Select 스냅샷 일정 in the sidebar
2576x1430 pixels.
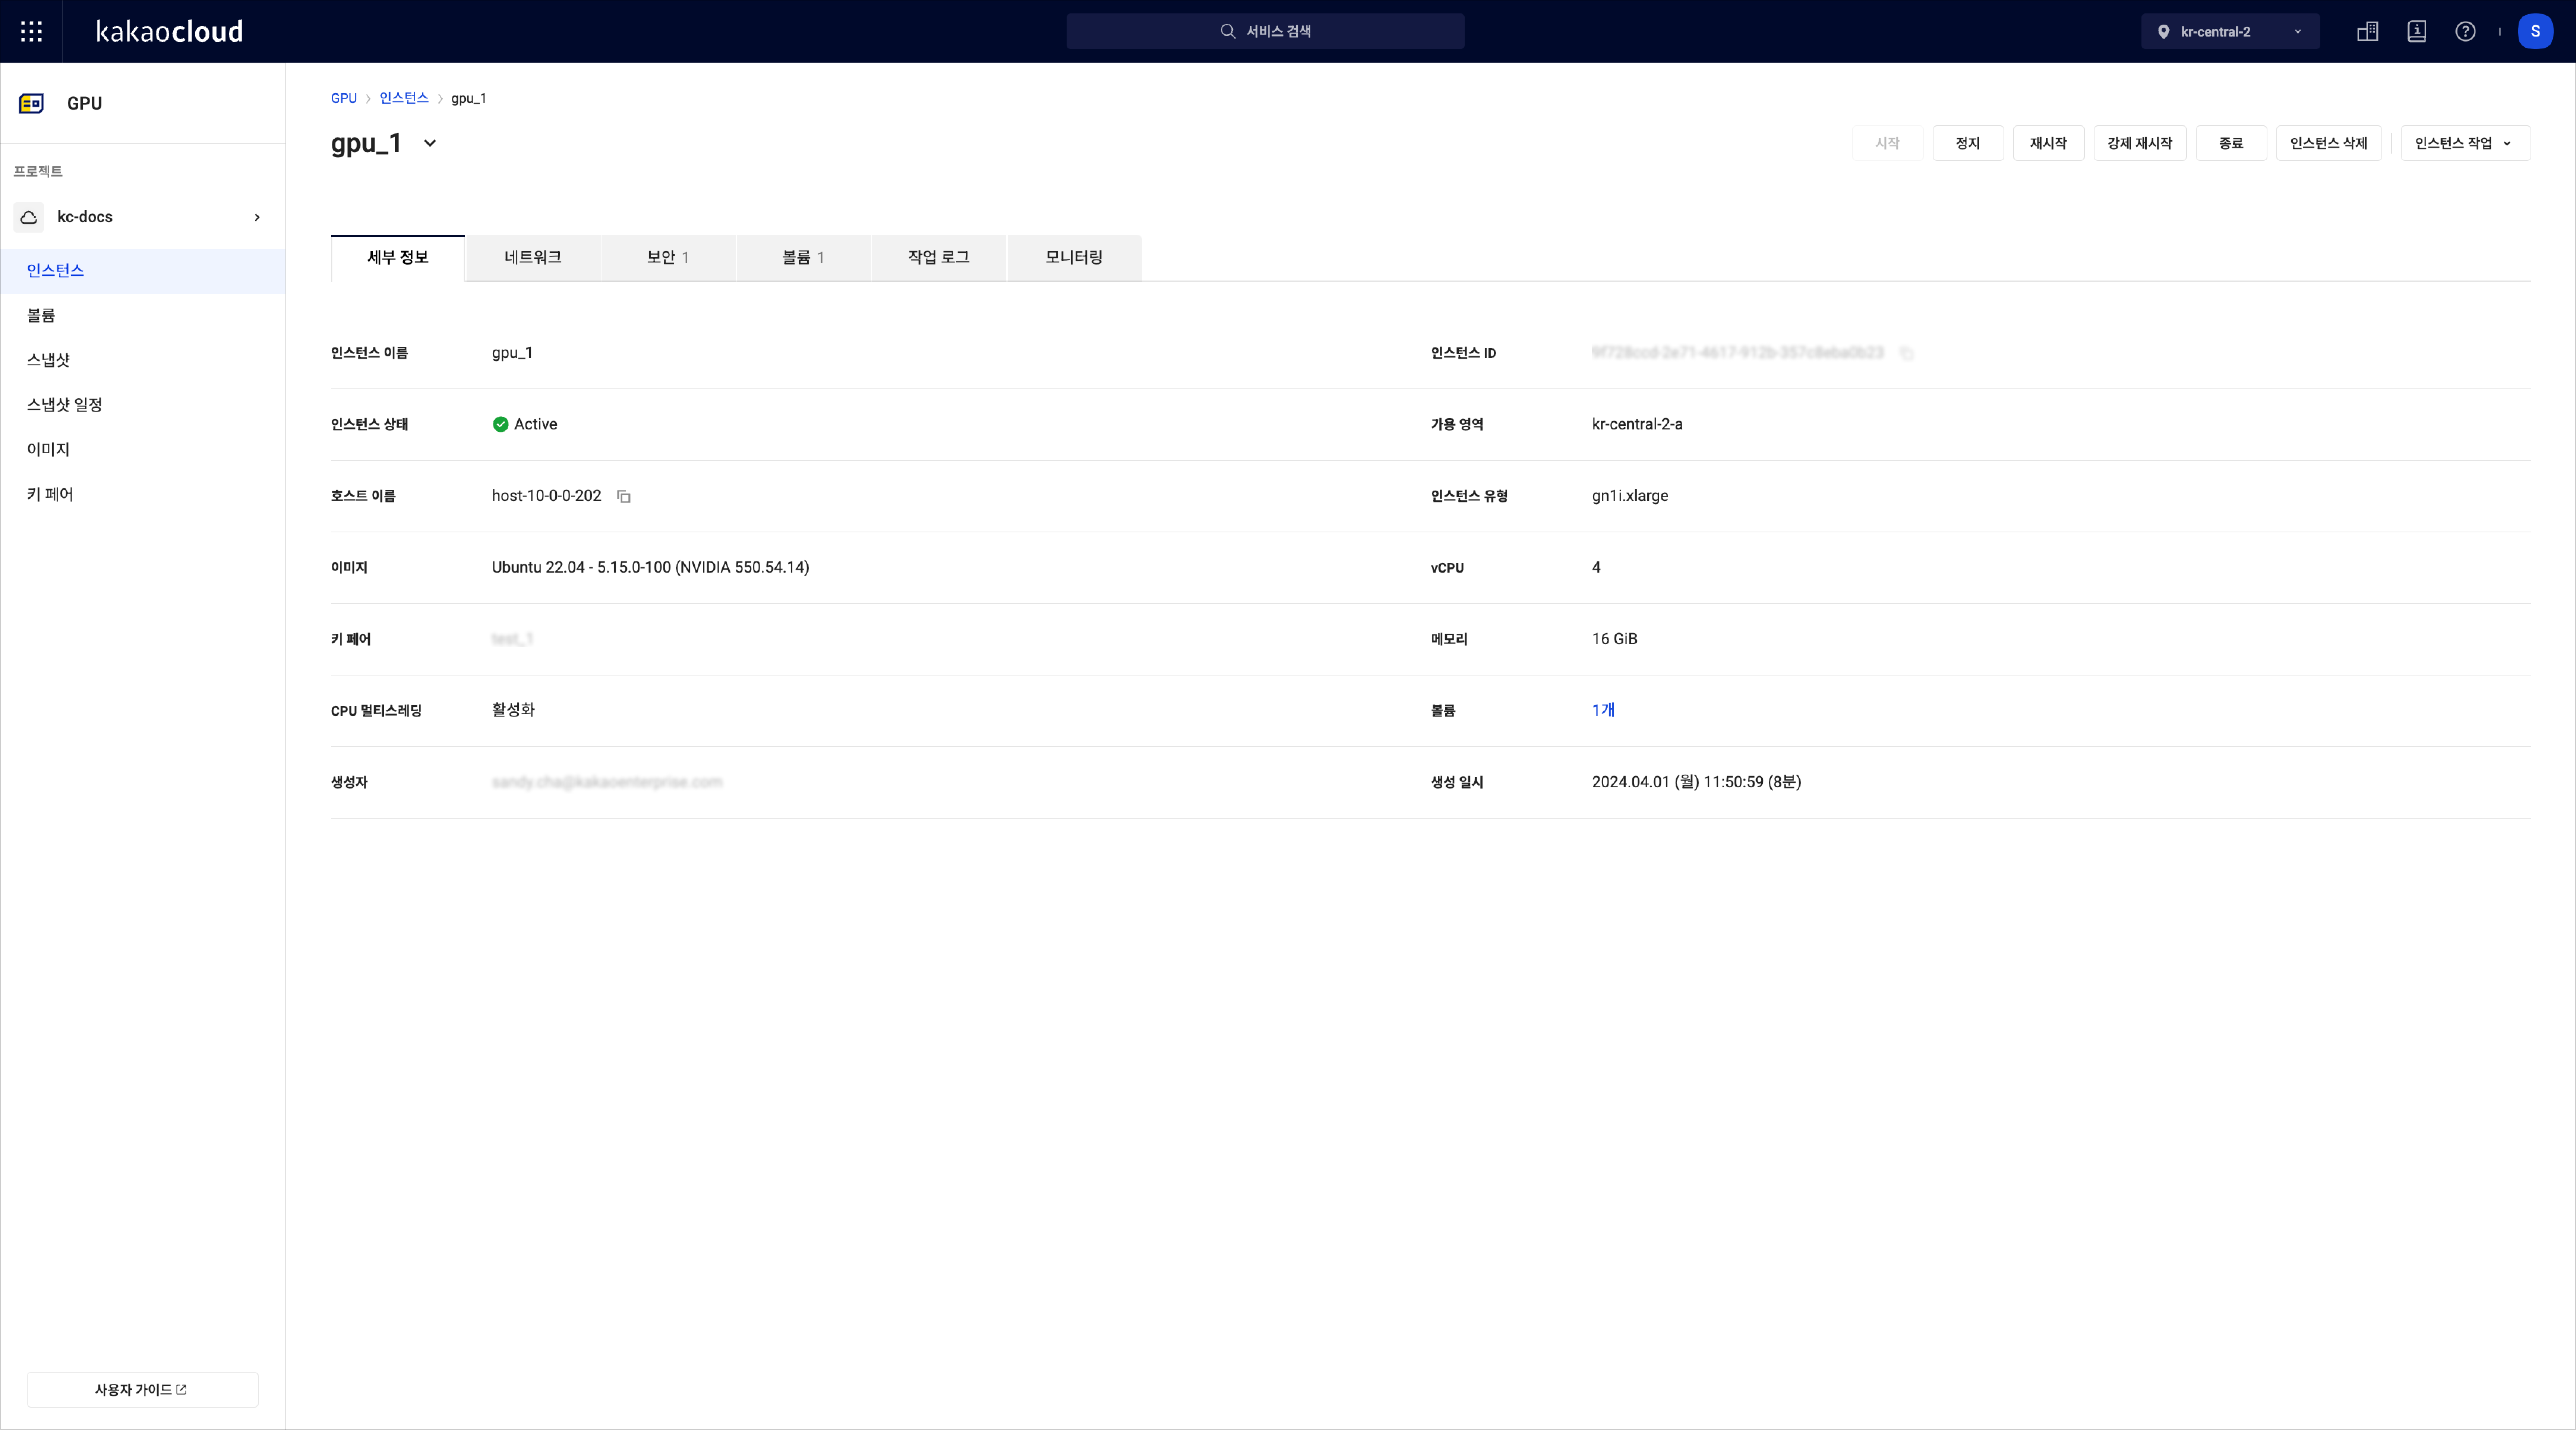coord(143,405)
